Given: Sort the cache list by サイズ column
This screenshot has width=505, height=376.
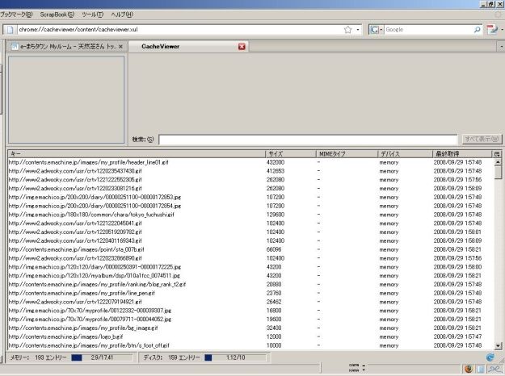Looking at the screenshot, I should tap(289, 153).
